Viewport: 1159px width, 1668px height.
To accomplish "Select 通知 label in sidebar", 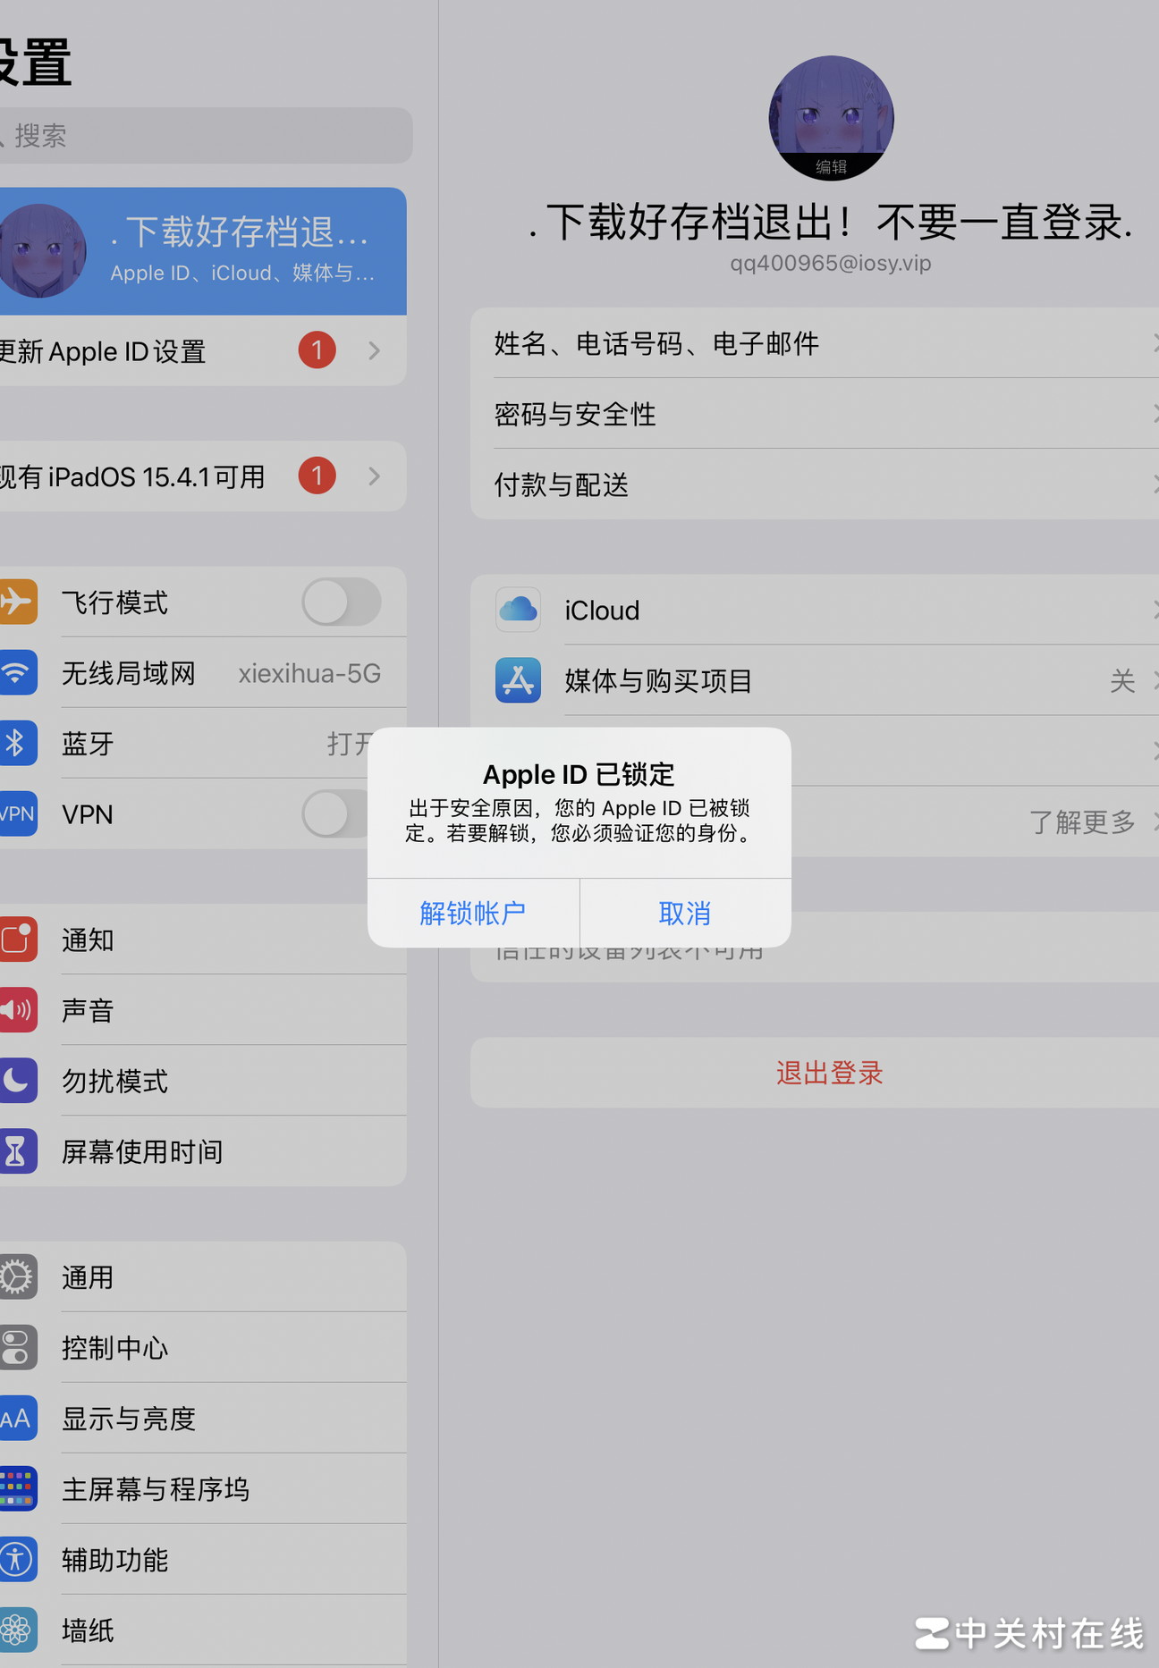I will pyautogui.click(x=88, y=939).
